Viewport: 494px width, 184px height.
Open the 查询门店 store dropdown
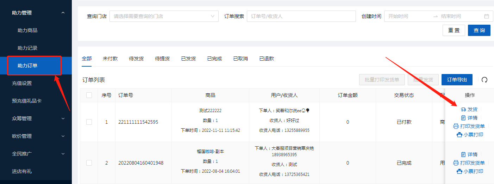click(x=164, y=16)
